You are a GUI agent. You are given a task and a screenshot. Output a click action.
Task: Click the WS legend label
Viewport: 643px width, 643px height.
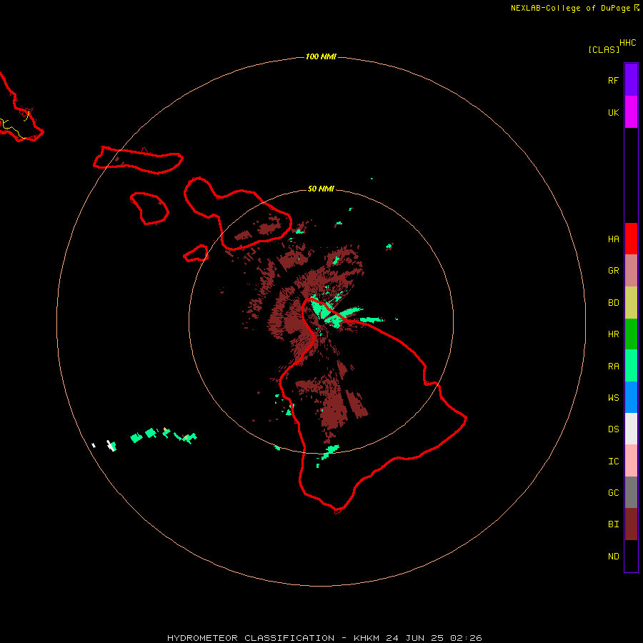[x=613, y=397]
